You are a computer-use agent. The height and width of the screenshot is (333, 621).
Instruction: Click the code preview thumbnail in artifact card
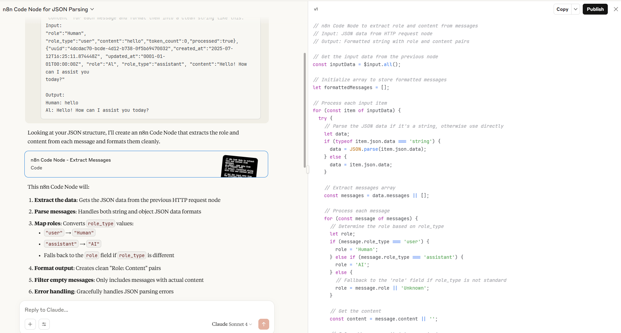[x=239, y=166]
